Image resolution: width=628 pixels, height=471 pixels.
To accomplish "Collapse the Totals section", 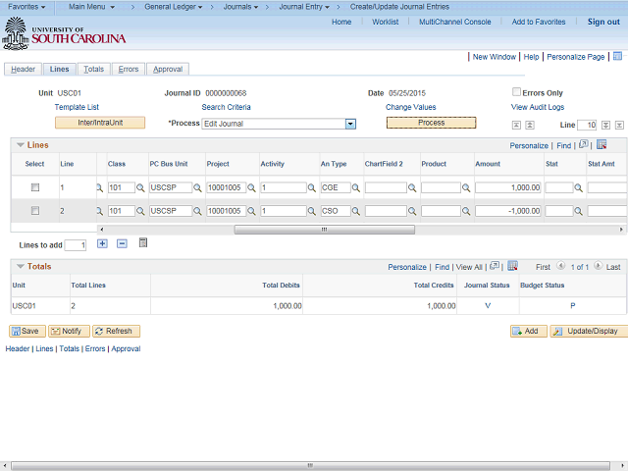I will 21,266.
